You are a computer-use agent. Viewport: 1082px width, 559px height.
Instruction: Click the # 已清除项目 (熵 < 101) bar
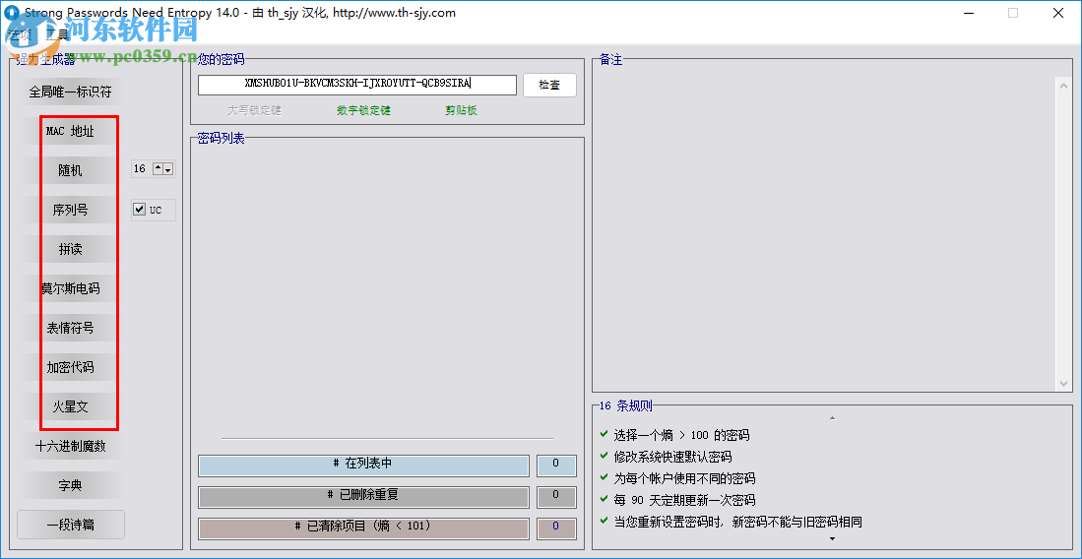(363, 528)
